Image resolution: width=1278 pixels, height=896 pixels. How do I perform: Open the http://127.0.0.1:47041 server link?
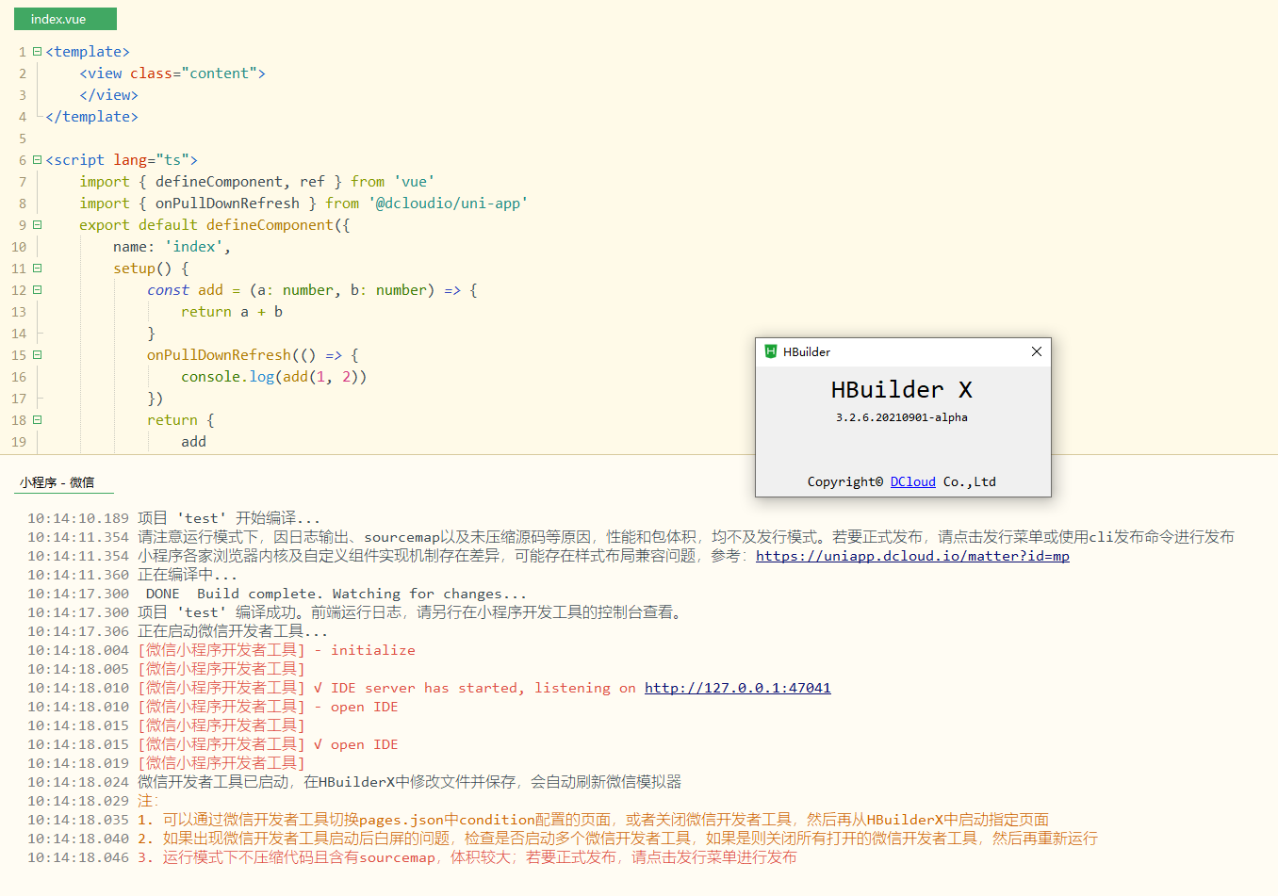pyautogui.click(x=737, y=688)
